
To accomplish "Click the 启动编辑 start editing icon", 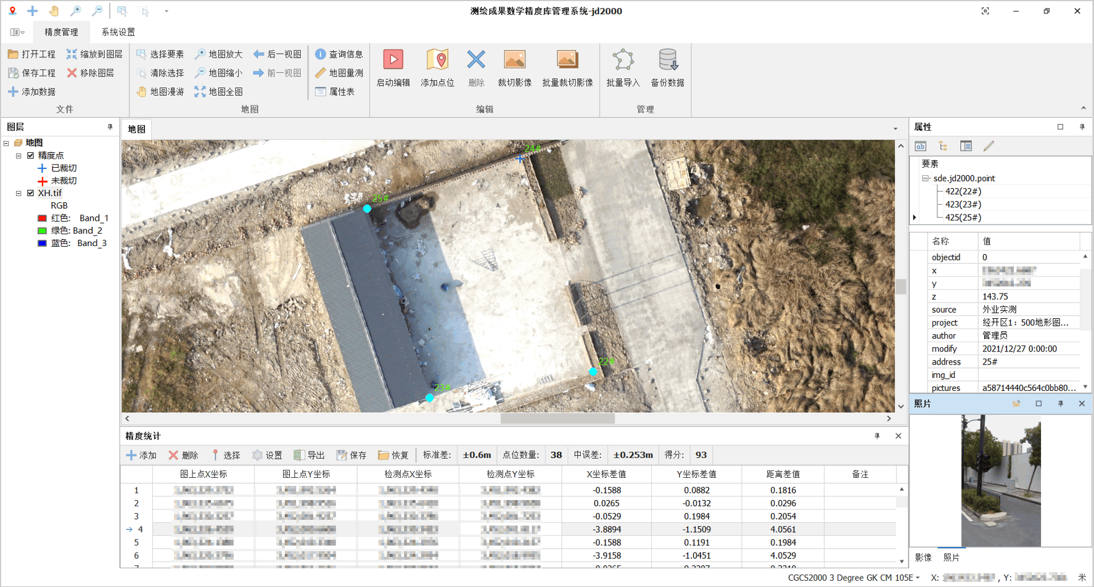I will click(x=393, y=60).
